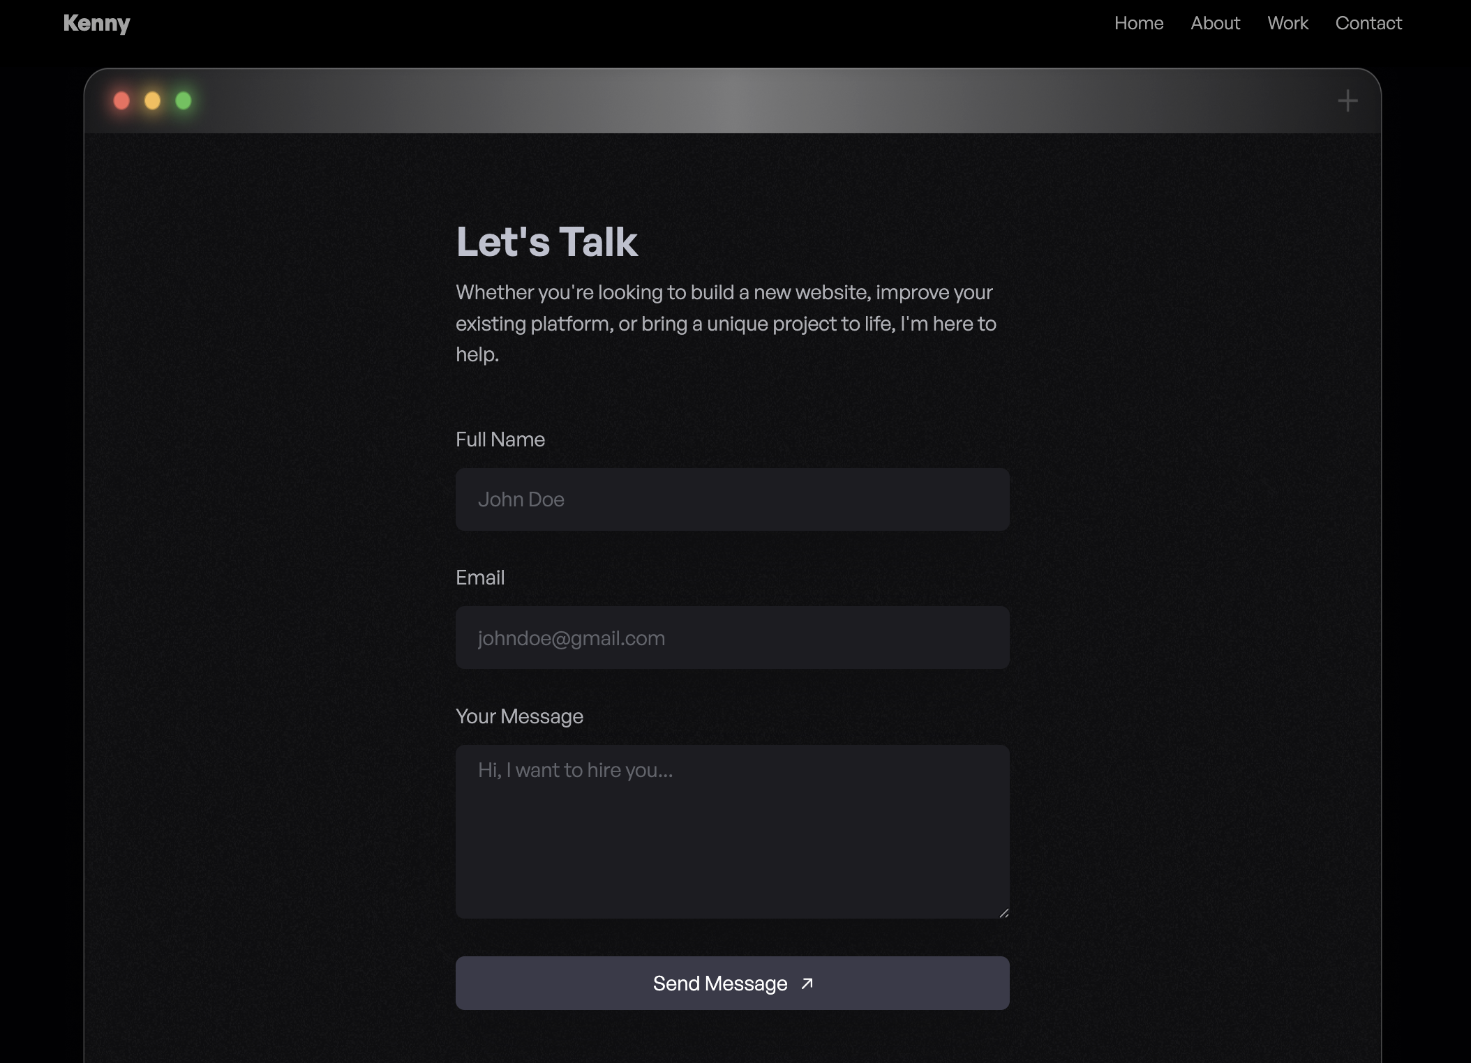
Task: Click the plus icon in window header
Action: pyautogui.click(x=1347, y=101)
